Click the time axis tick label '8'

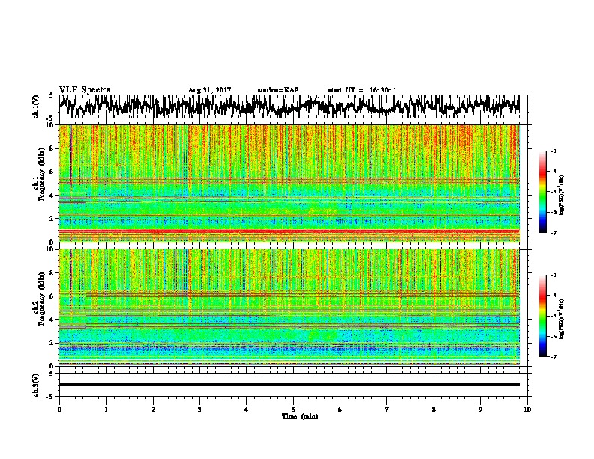tap(433, 409)
